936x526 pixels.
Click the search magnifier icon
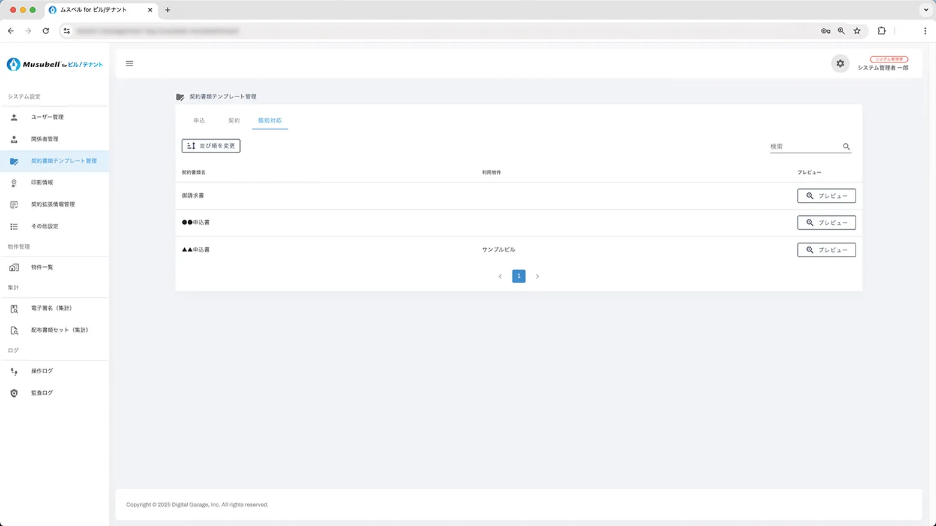[846, 146]
